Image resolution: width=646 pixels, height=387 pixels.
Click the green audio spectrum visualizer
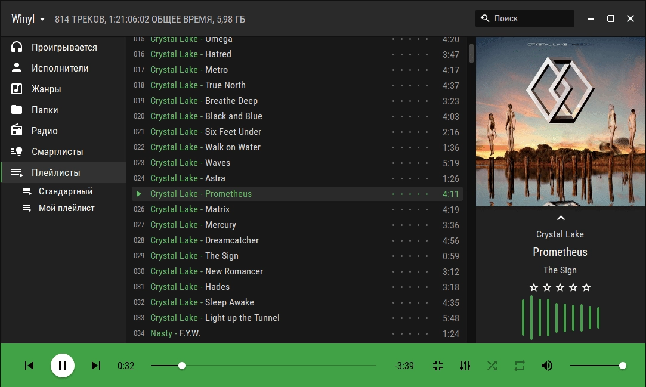[x=560, y=317]
